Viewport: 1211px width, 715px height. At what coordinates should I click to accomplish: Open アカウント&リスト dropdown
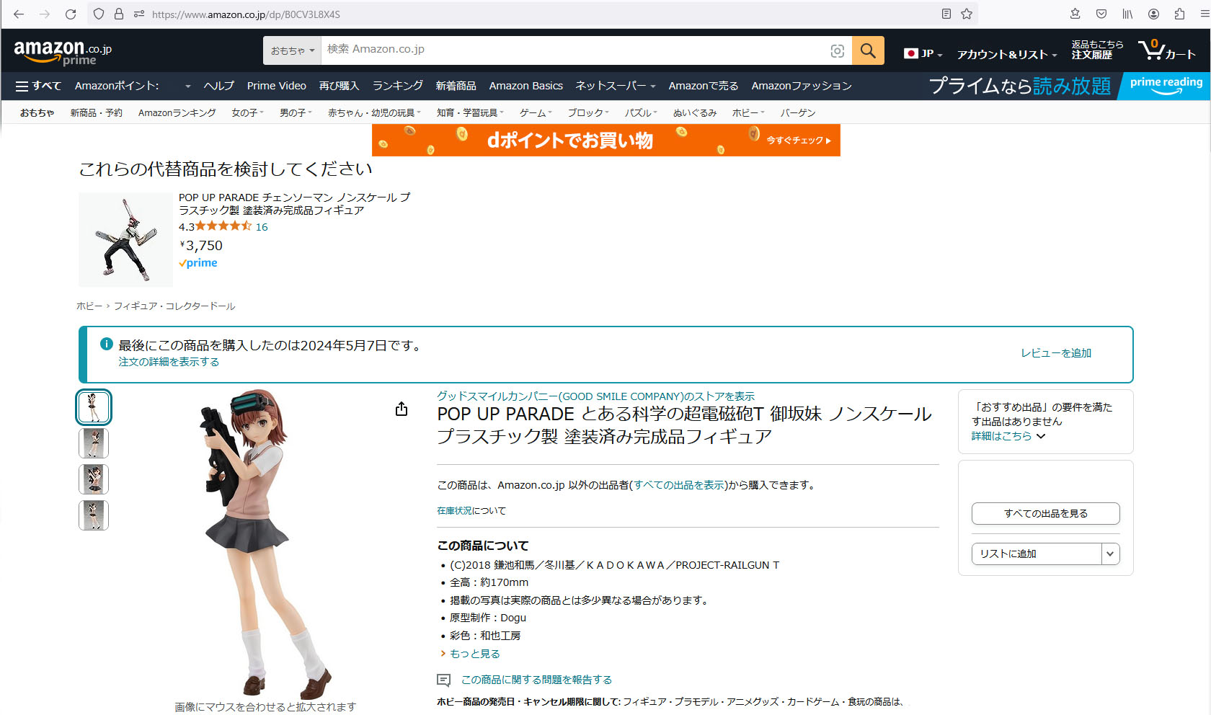(x=1007, y=54)
